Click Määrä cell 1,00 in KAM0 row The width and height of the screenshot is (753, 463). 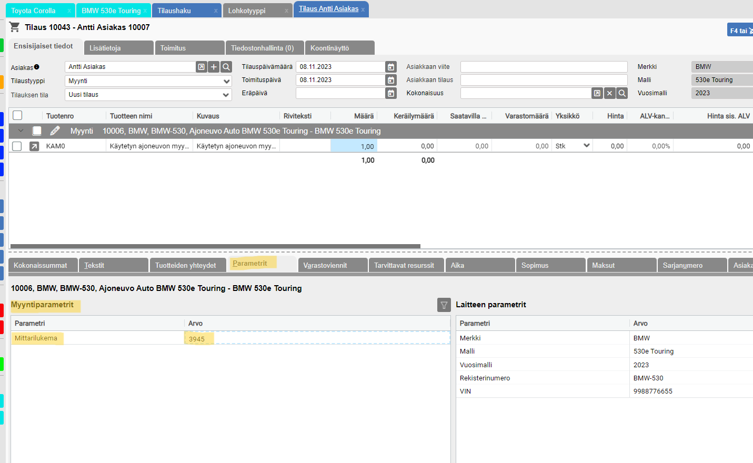coord(354,146)
